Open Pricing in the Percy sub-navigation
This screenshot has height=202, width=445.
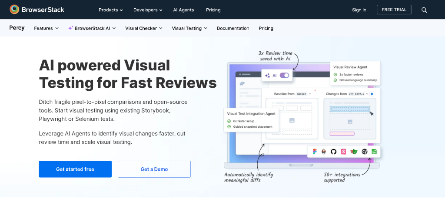coord(266,28)
